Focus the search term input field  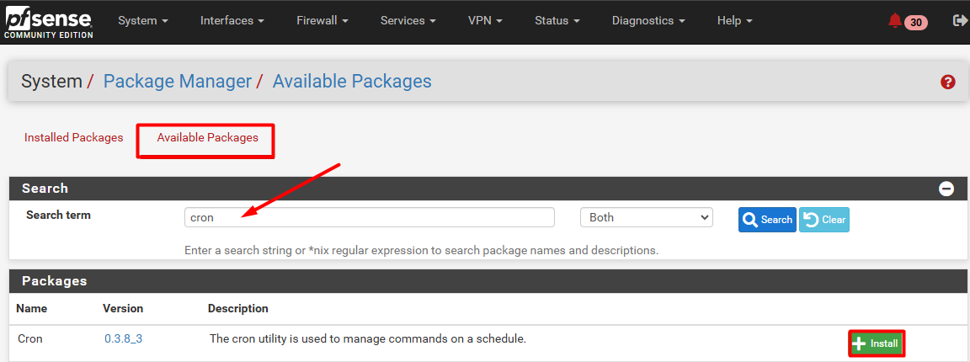(x=370, y=218)
